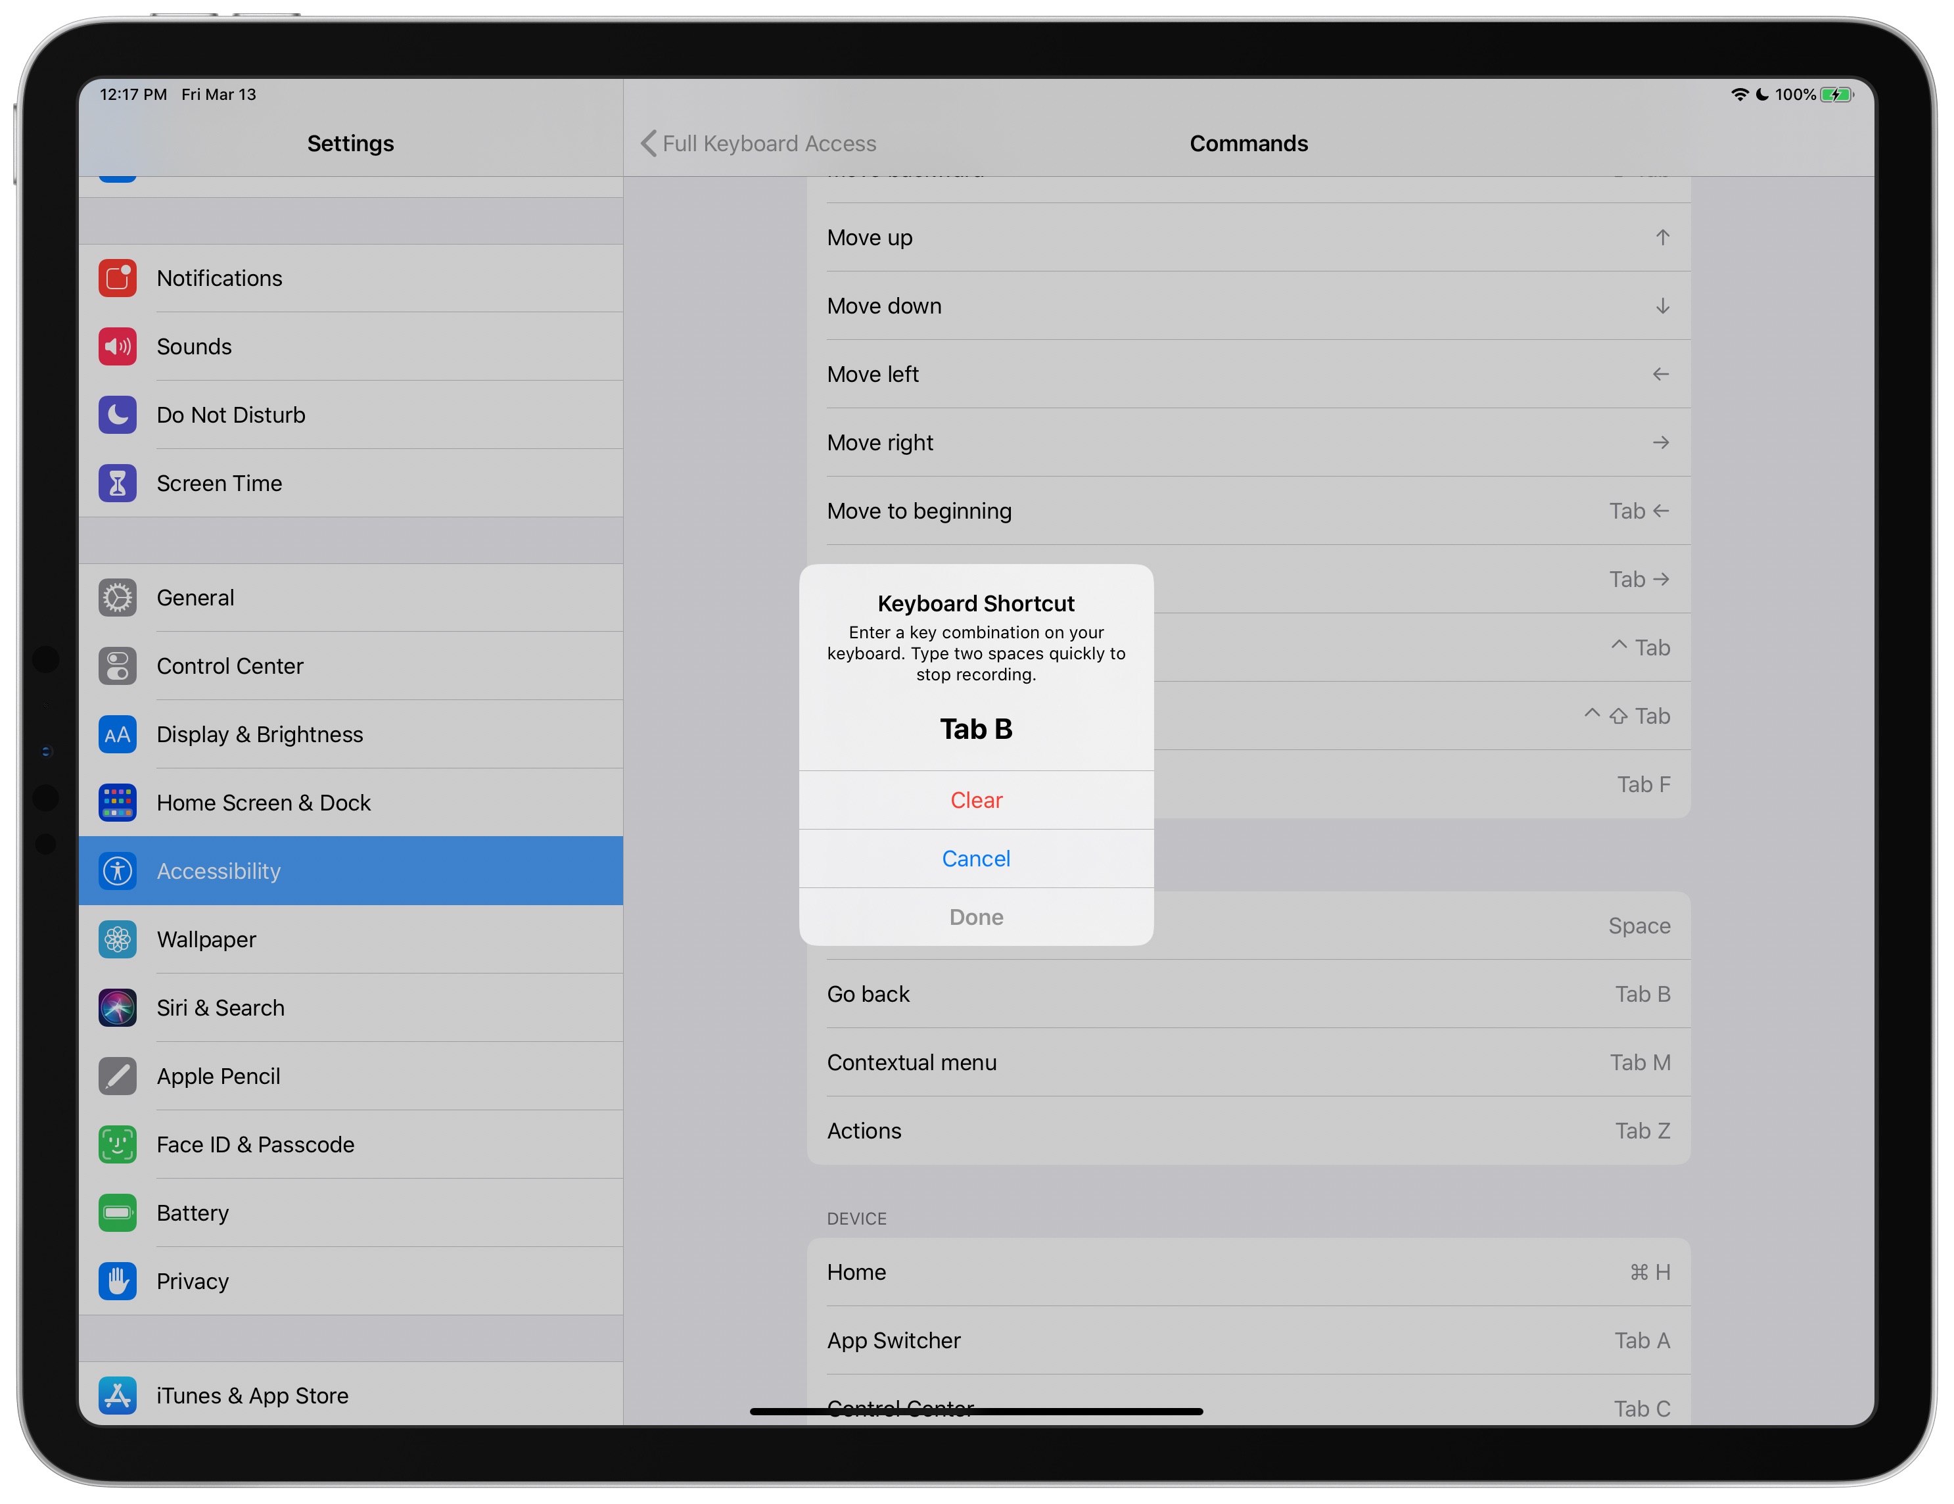This screenshot has width=1954, height=1504.
Task: Click Done in Keyboard Shortcut dialog
Action: click(976, 917)
